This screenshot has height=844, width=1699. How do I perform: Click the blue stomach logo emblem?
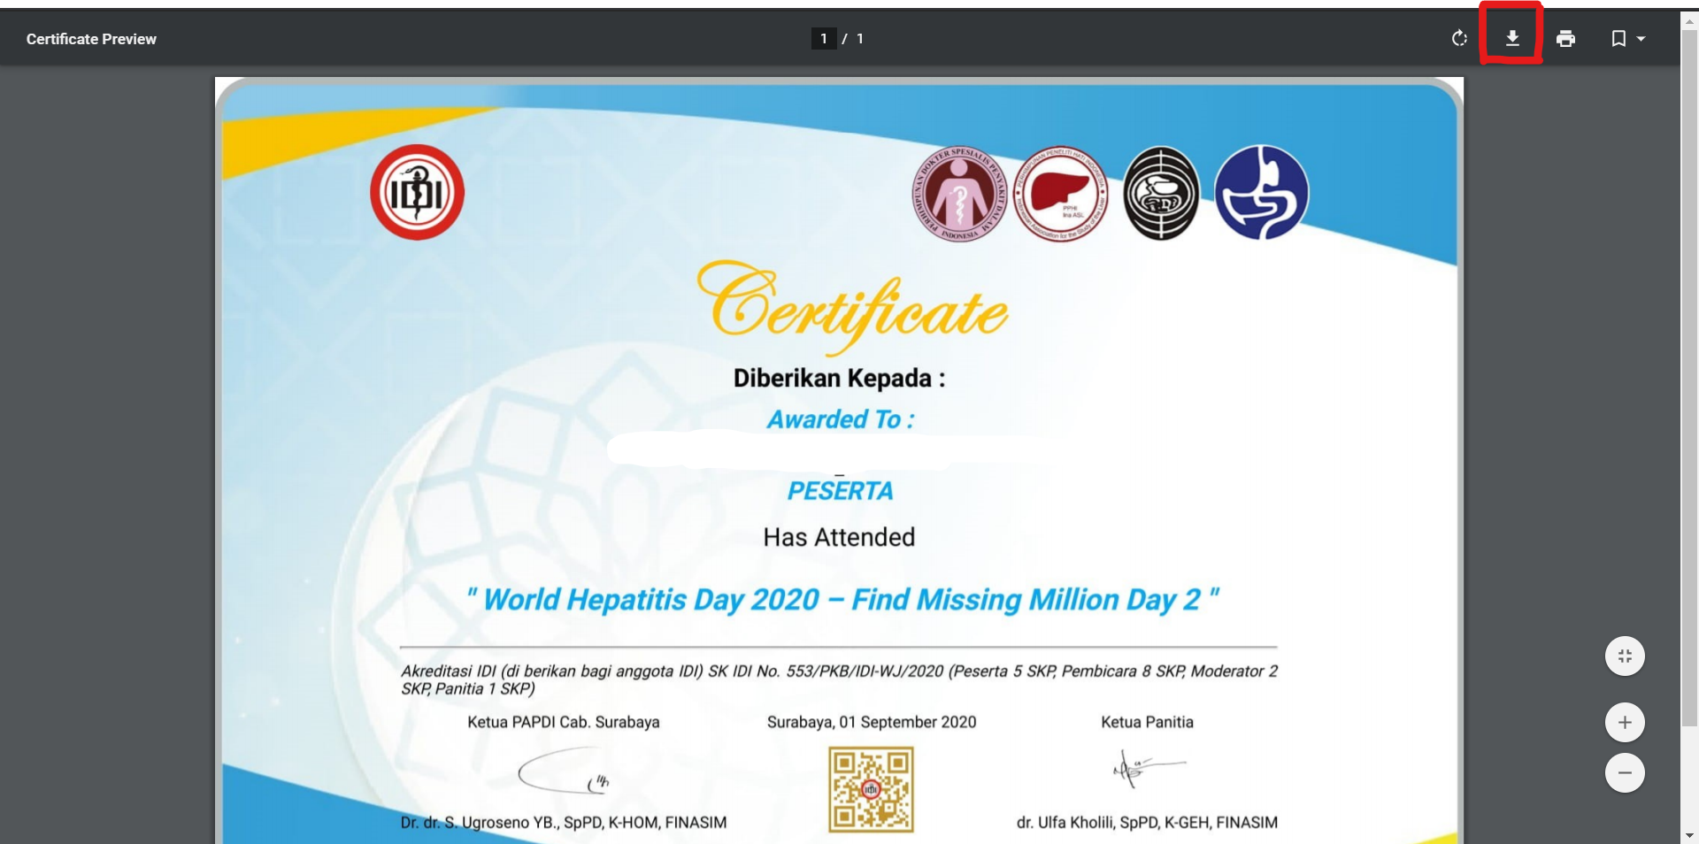1261,193
